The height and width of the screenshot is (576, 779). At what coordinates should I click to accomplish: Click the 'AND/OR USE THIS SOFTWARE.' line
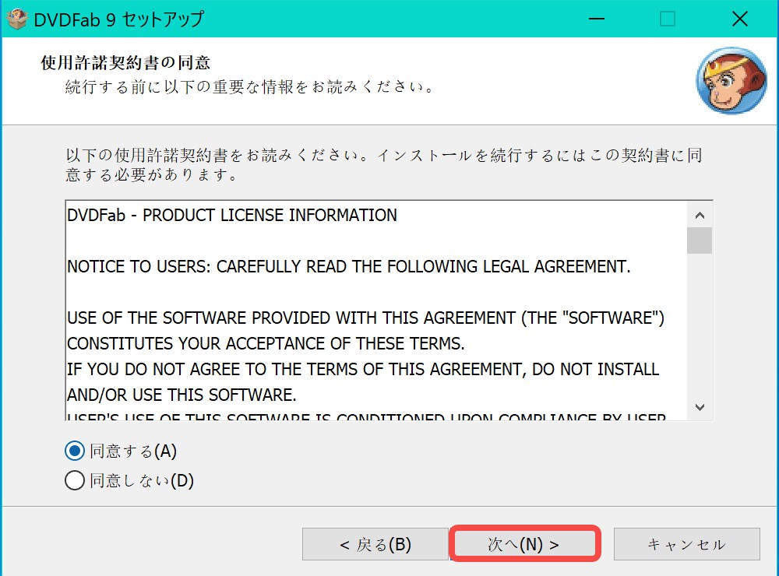coord(182,395)
